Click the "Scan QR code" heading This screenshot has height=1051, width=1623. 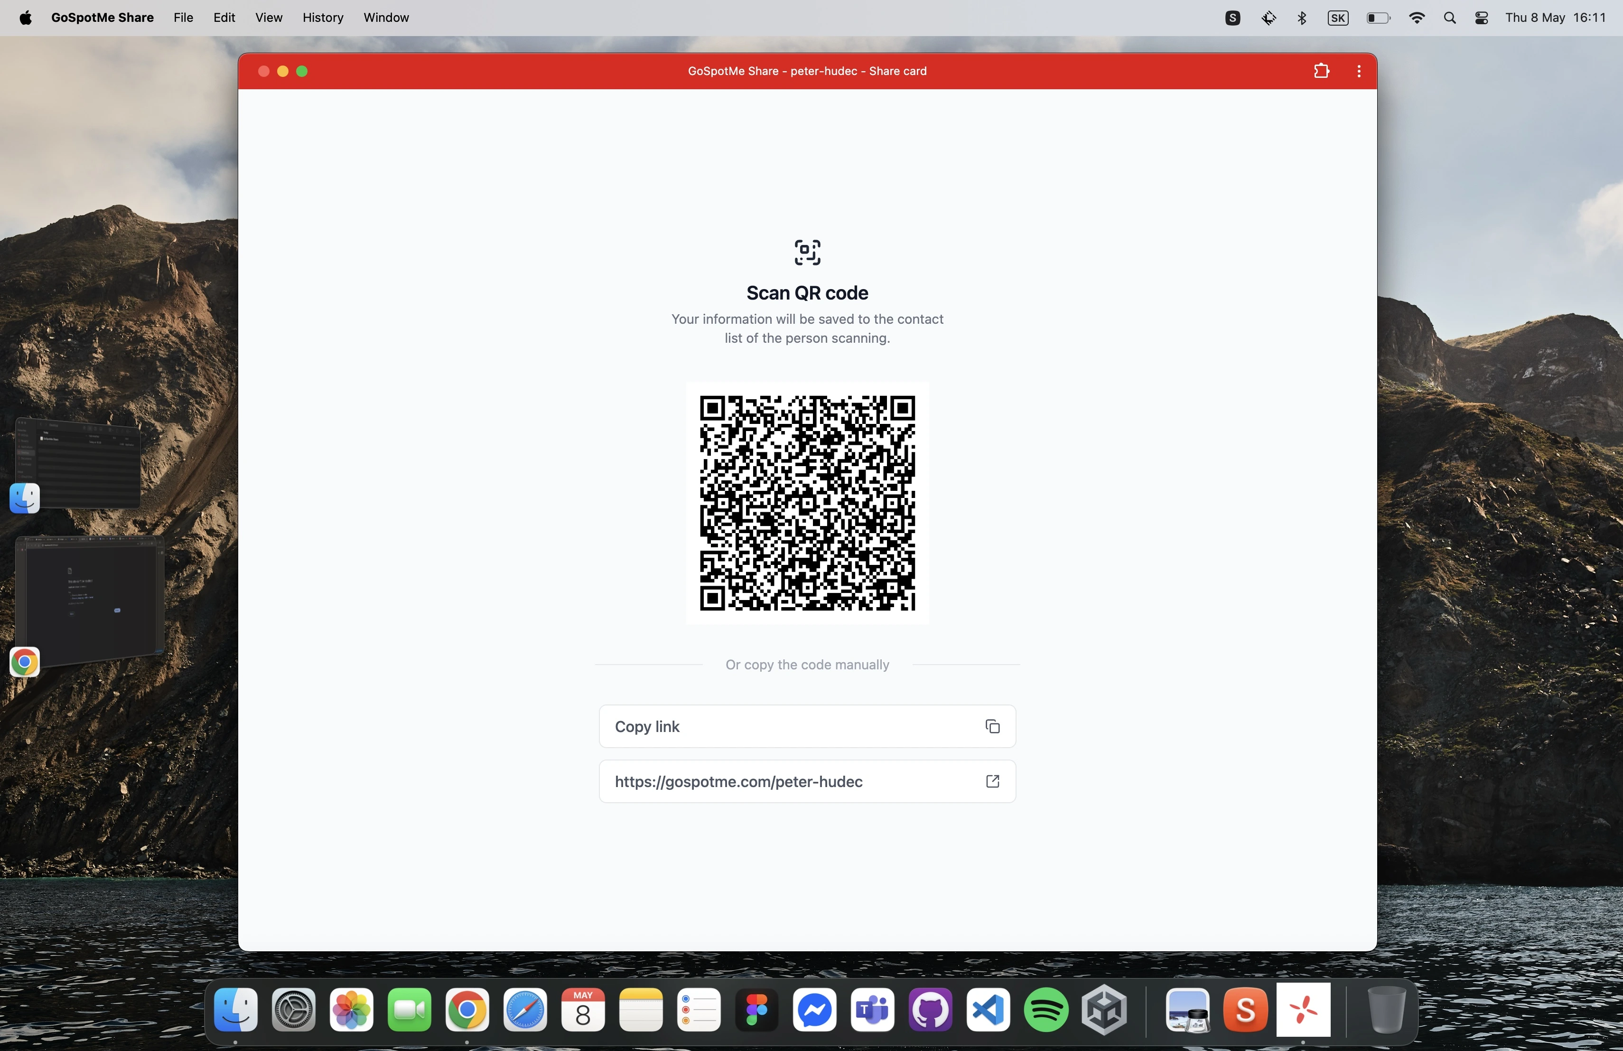point(807,292)
